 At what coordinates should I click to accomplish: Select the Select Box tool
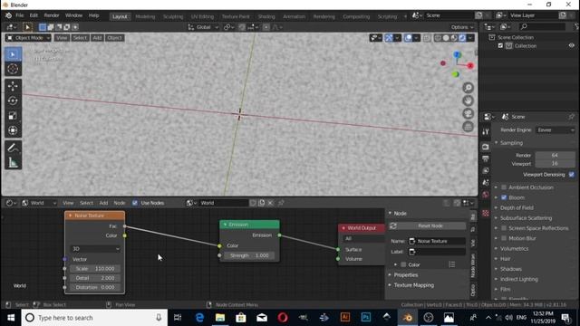coord(13,54)
